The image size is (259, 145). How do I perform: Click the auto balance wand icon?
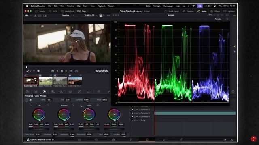[31, 100]
